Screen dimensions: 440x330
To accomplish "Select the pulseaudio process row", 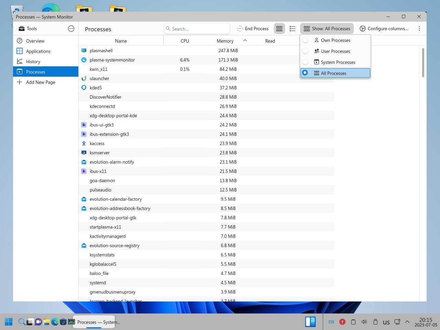I will point(206,190).
